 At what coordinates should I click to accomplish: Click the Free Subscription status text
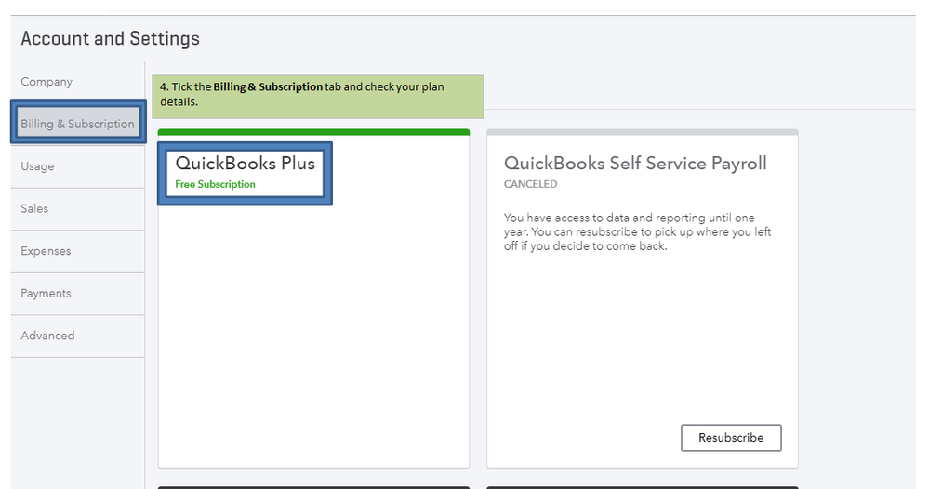[x=215, y=184]
